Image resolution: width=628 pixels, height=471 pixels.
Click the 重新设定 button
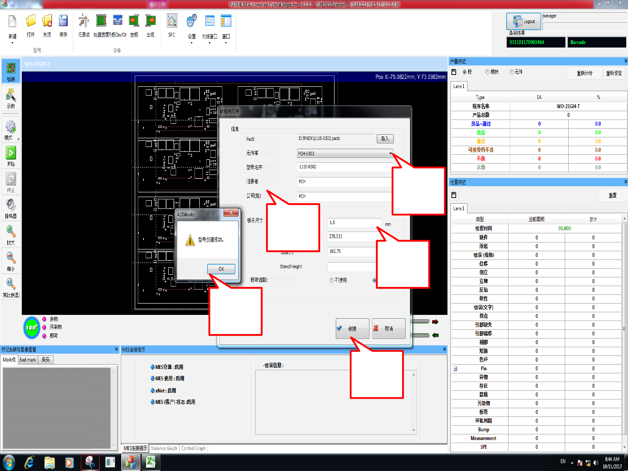(x=614, y=73)
